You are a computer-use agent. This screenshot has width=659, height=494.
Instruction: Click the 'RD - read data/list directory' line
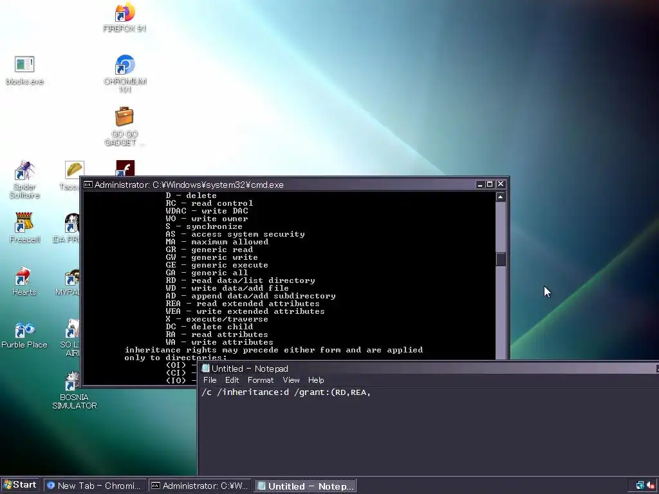tap(240, 280)
